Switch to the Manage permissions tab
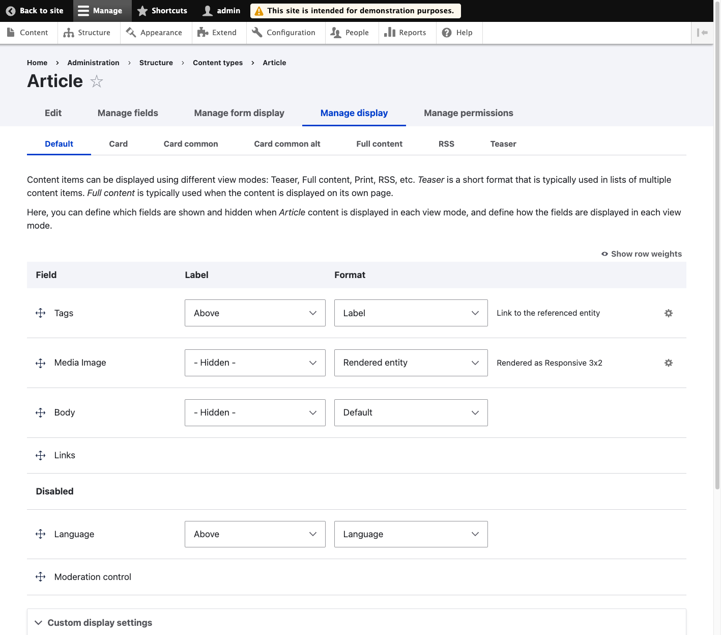Viewport: 721px width, 635px height. click(x=468, y=113)
